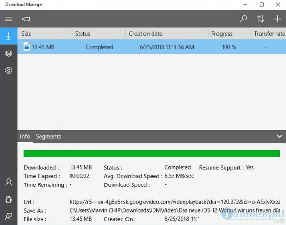The image size is (286, 225).
Task: Click the Resume Support Yes value
Action: (249, 167)
